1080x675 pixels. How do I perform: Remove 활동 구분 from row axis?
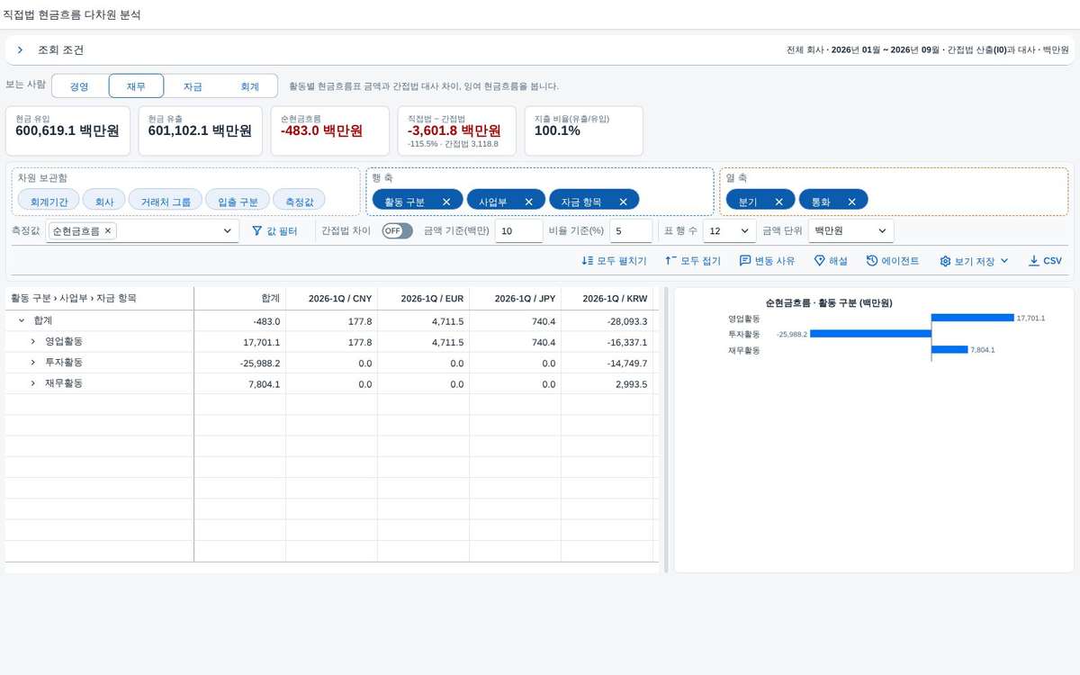pos(446,202)
